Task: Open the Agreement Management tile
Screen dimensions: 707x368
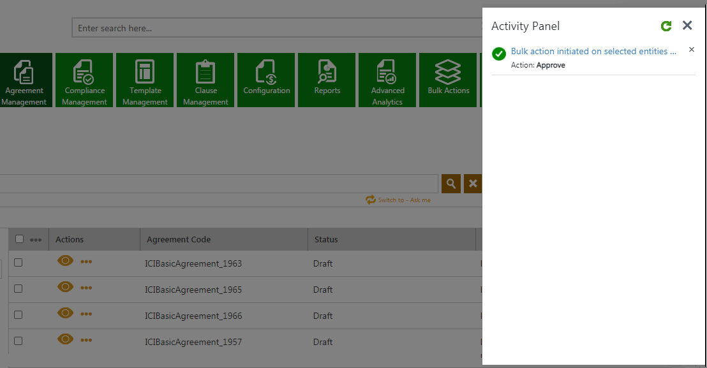Action: (x=25, y=80)
